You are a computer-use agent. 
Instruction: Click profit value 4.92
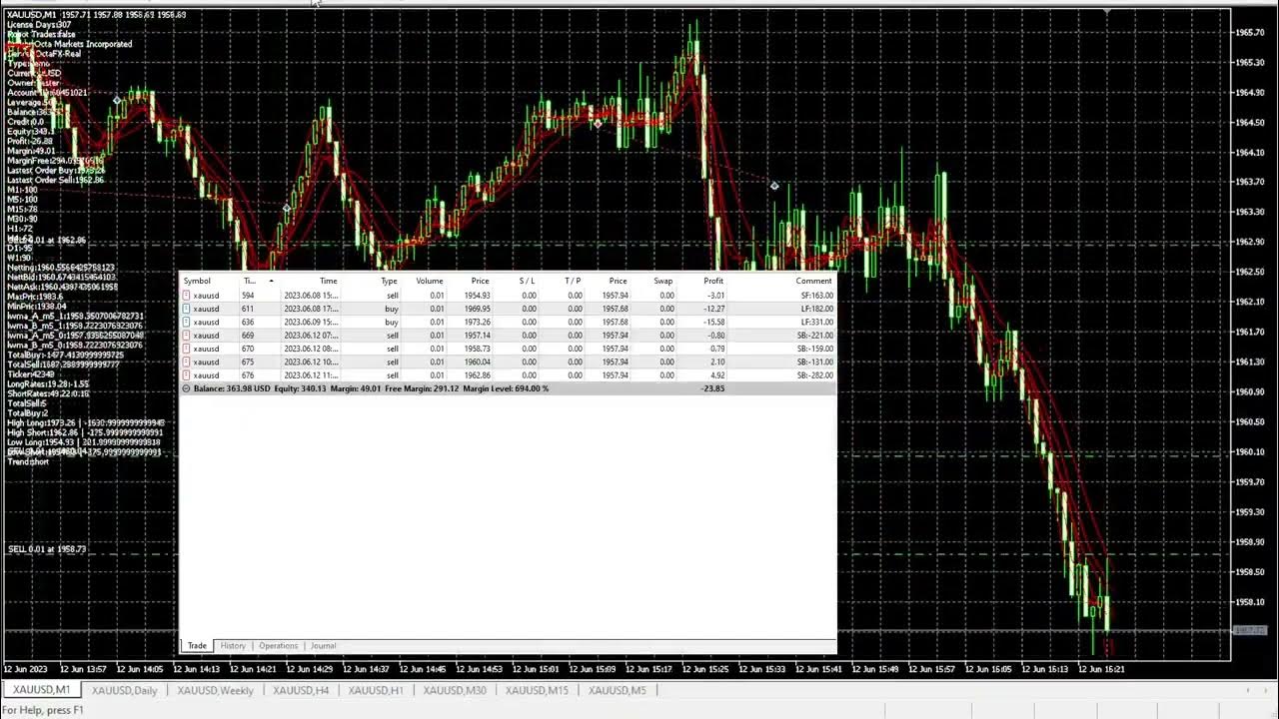(717, 375)
